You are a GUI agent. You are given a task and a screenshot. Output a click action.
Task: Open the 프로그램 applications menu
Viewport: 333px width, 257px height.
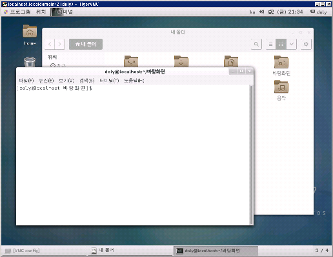pyautogui.click(x=17, y=12)
